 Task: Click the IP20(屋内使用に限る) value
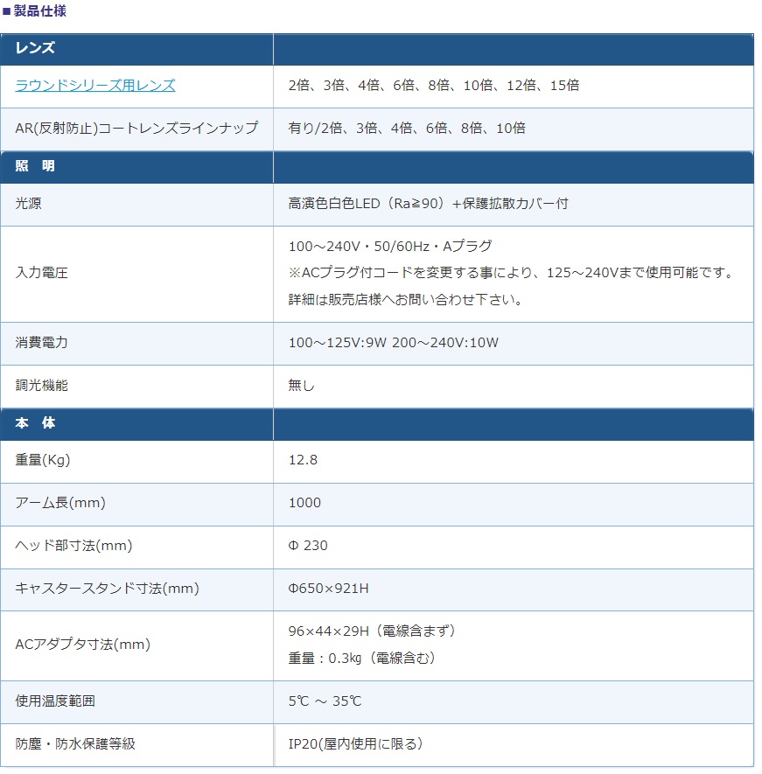[355, 744]
